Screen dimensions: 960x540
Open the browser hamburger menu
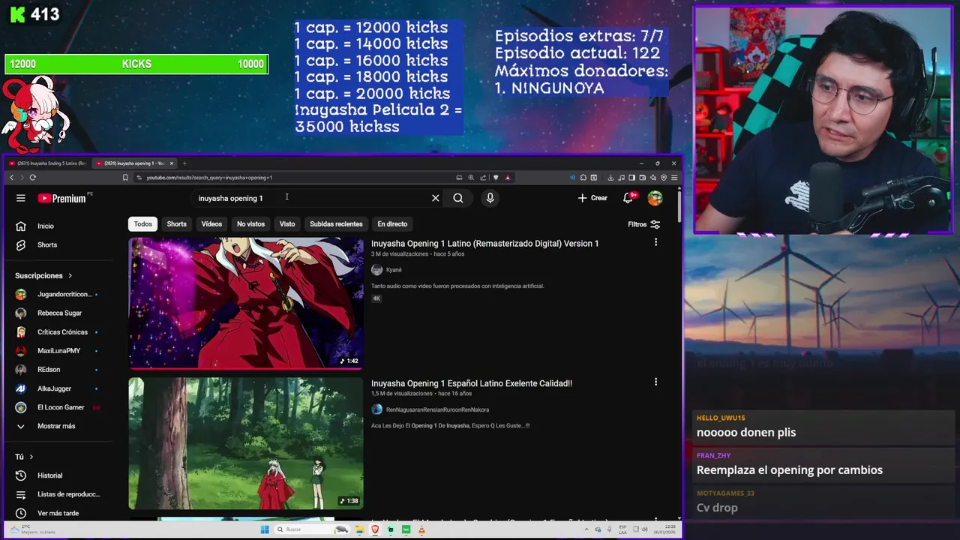(x=674, y=178)
